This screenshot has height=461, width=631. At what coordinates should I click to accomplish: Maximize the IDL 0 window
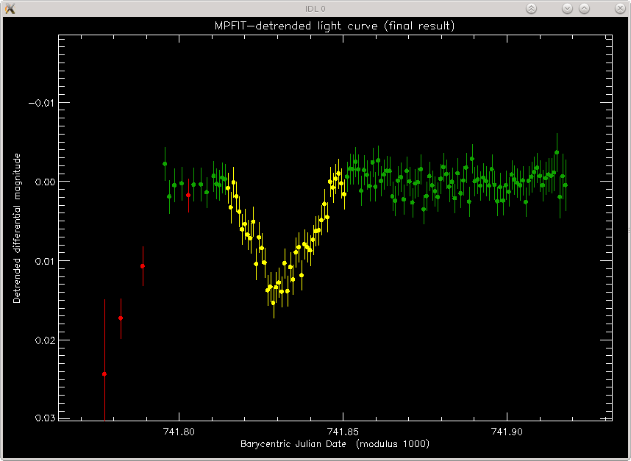585,8
